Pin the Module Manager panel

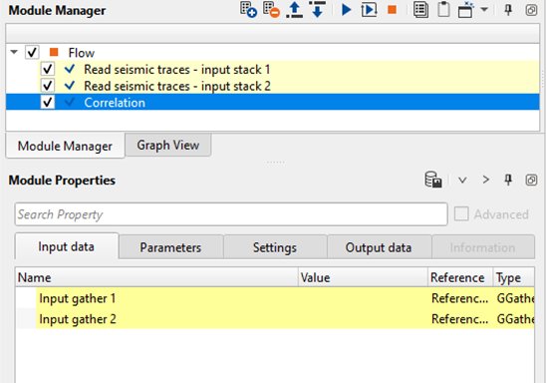pyautogui.click(x=508, y=10)
